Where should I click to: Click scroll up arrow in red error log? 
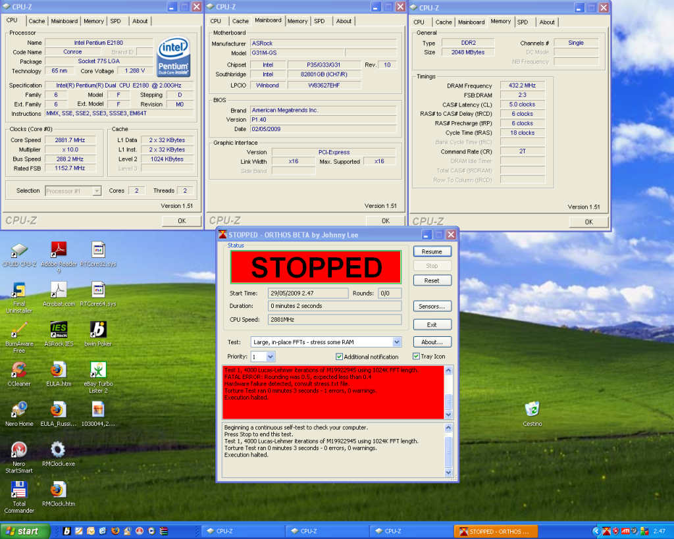[448, 371]
